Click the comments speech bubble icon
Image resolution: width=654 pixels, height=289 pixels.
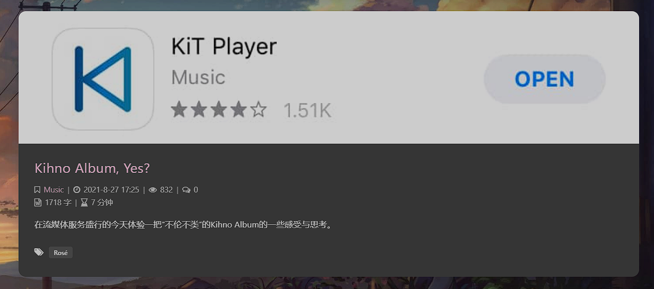tap(186, 190)
